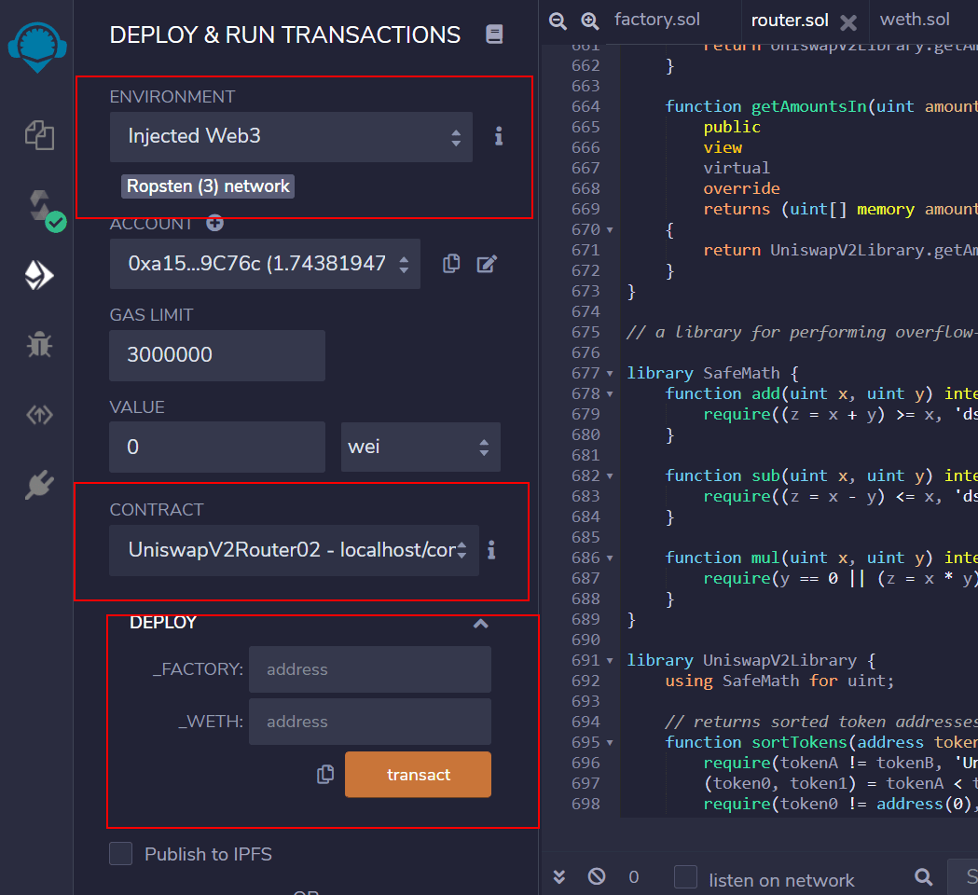The image size is (978, 895).
Task: Fold the sub function at line 682
Action: point(610,475)
